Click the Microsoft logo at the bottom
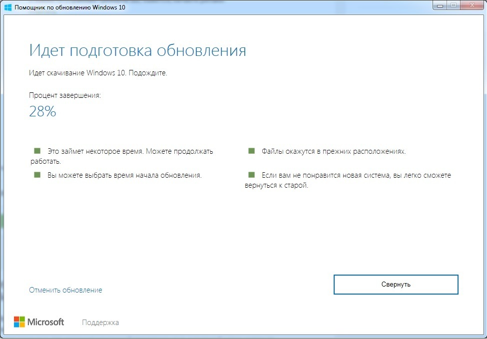The image size is (487, 339). (39, 322)
